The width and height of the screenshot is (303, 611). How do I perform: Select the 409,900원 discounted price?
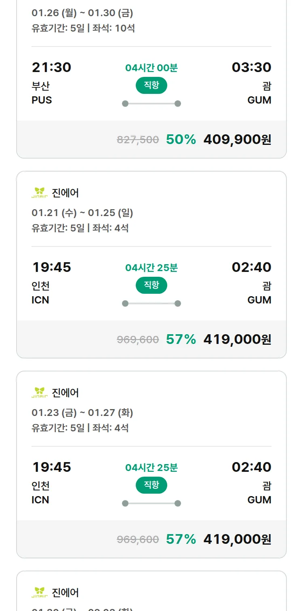(237, 139)
